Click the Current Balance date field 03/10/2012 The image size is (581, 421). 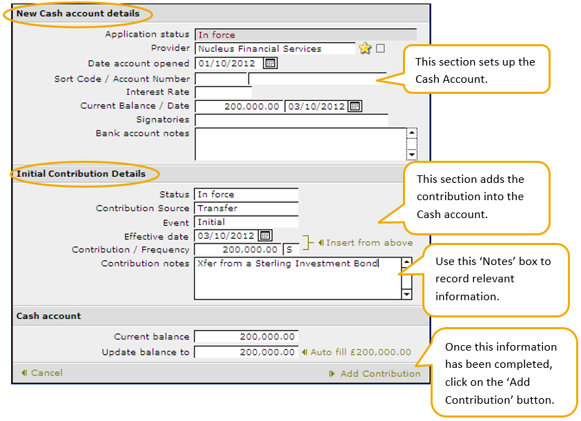316,106
